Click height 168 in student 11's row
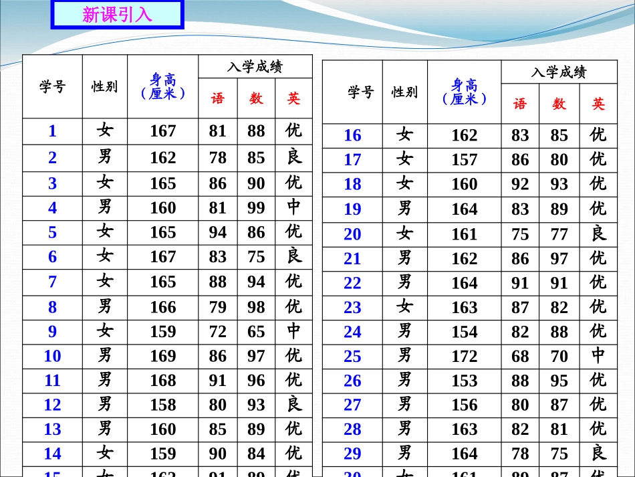This screenshot has height=477, width=635. pos(163,381)
